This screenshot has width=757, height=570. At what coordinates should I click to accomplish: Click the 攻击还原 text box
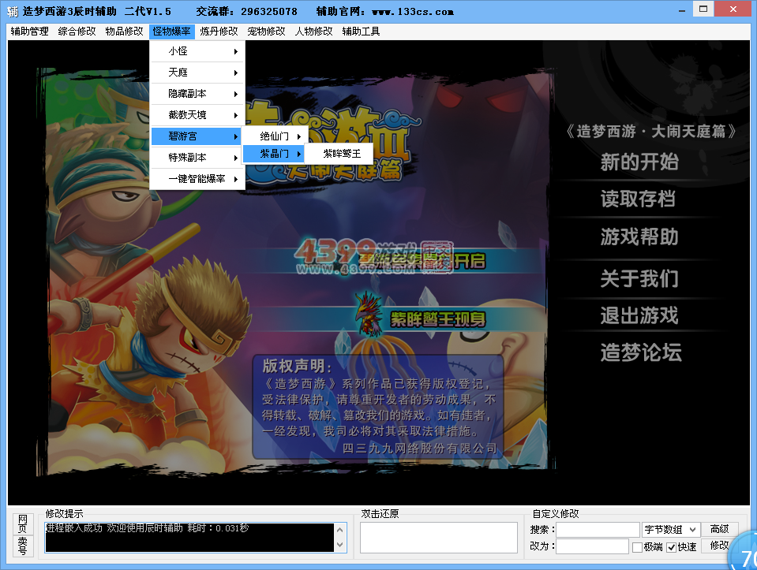(438, 537)
